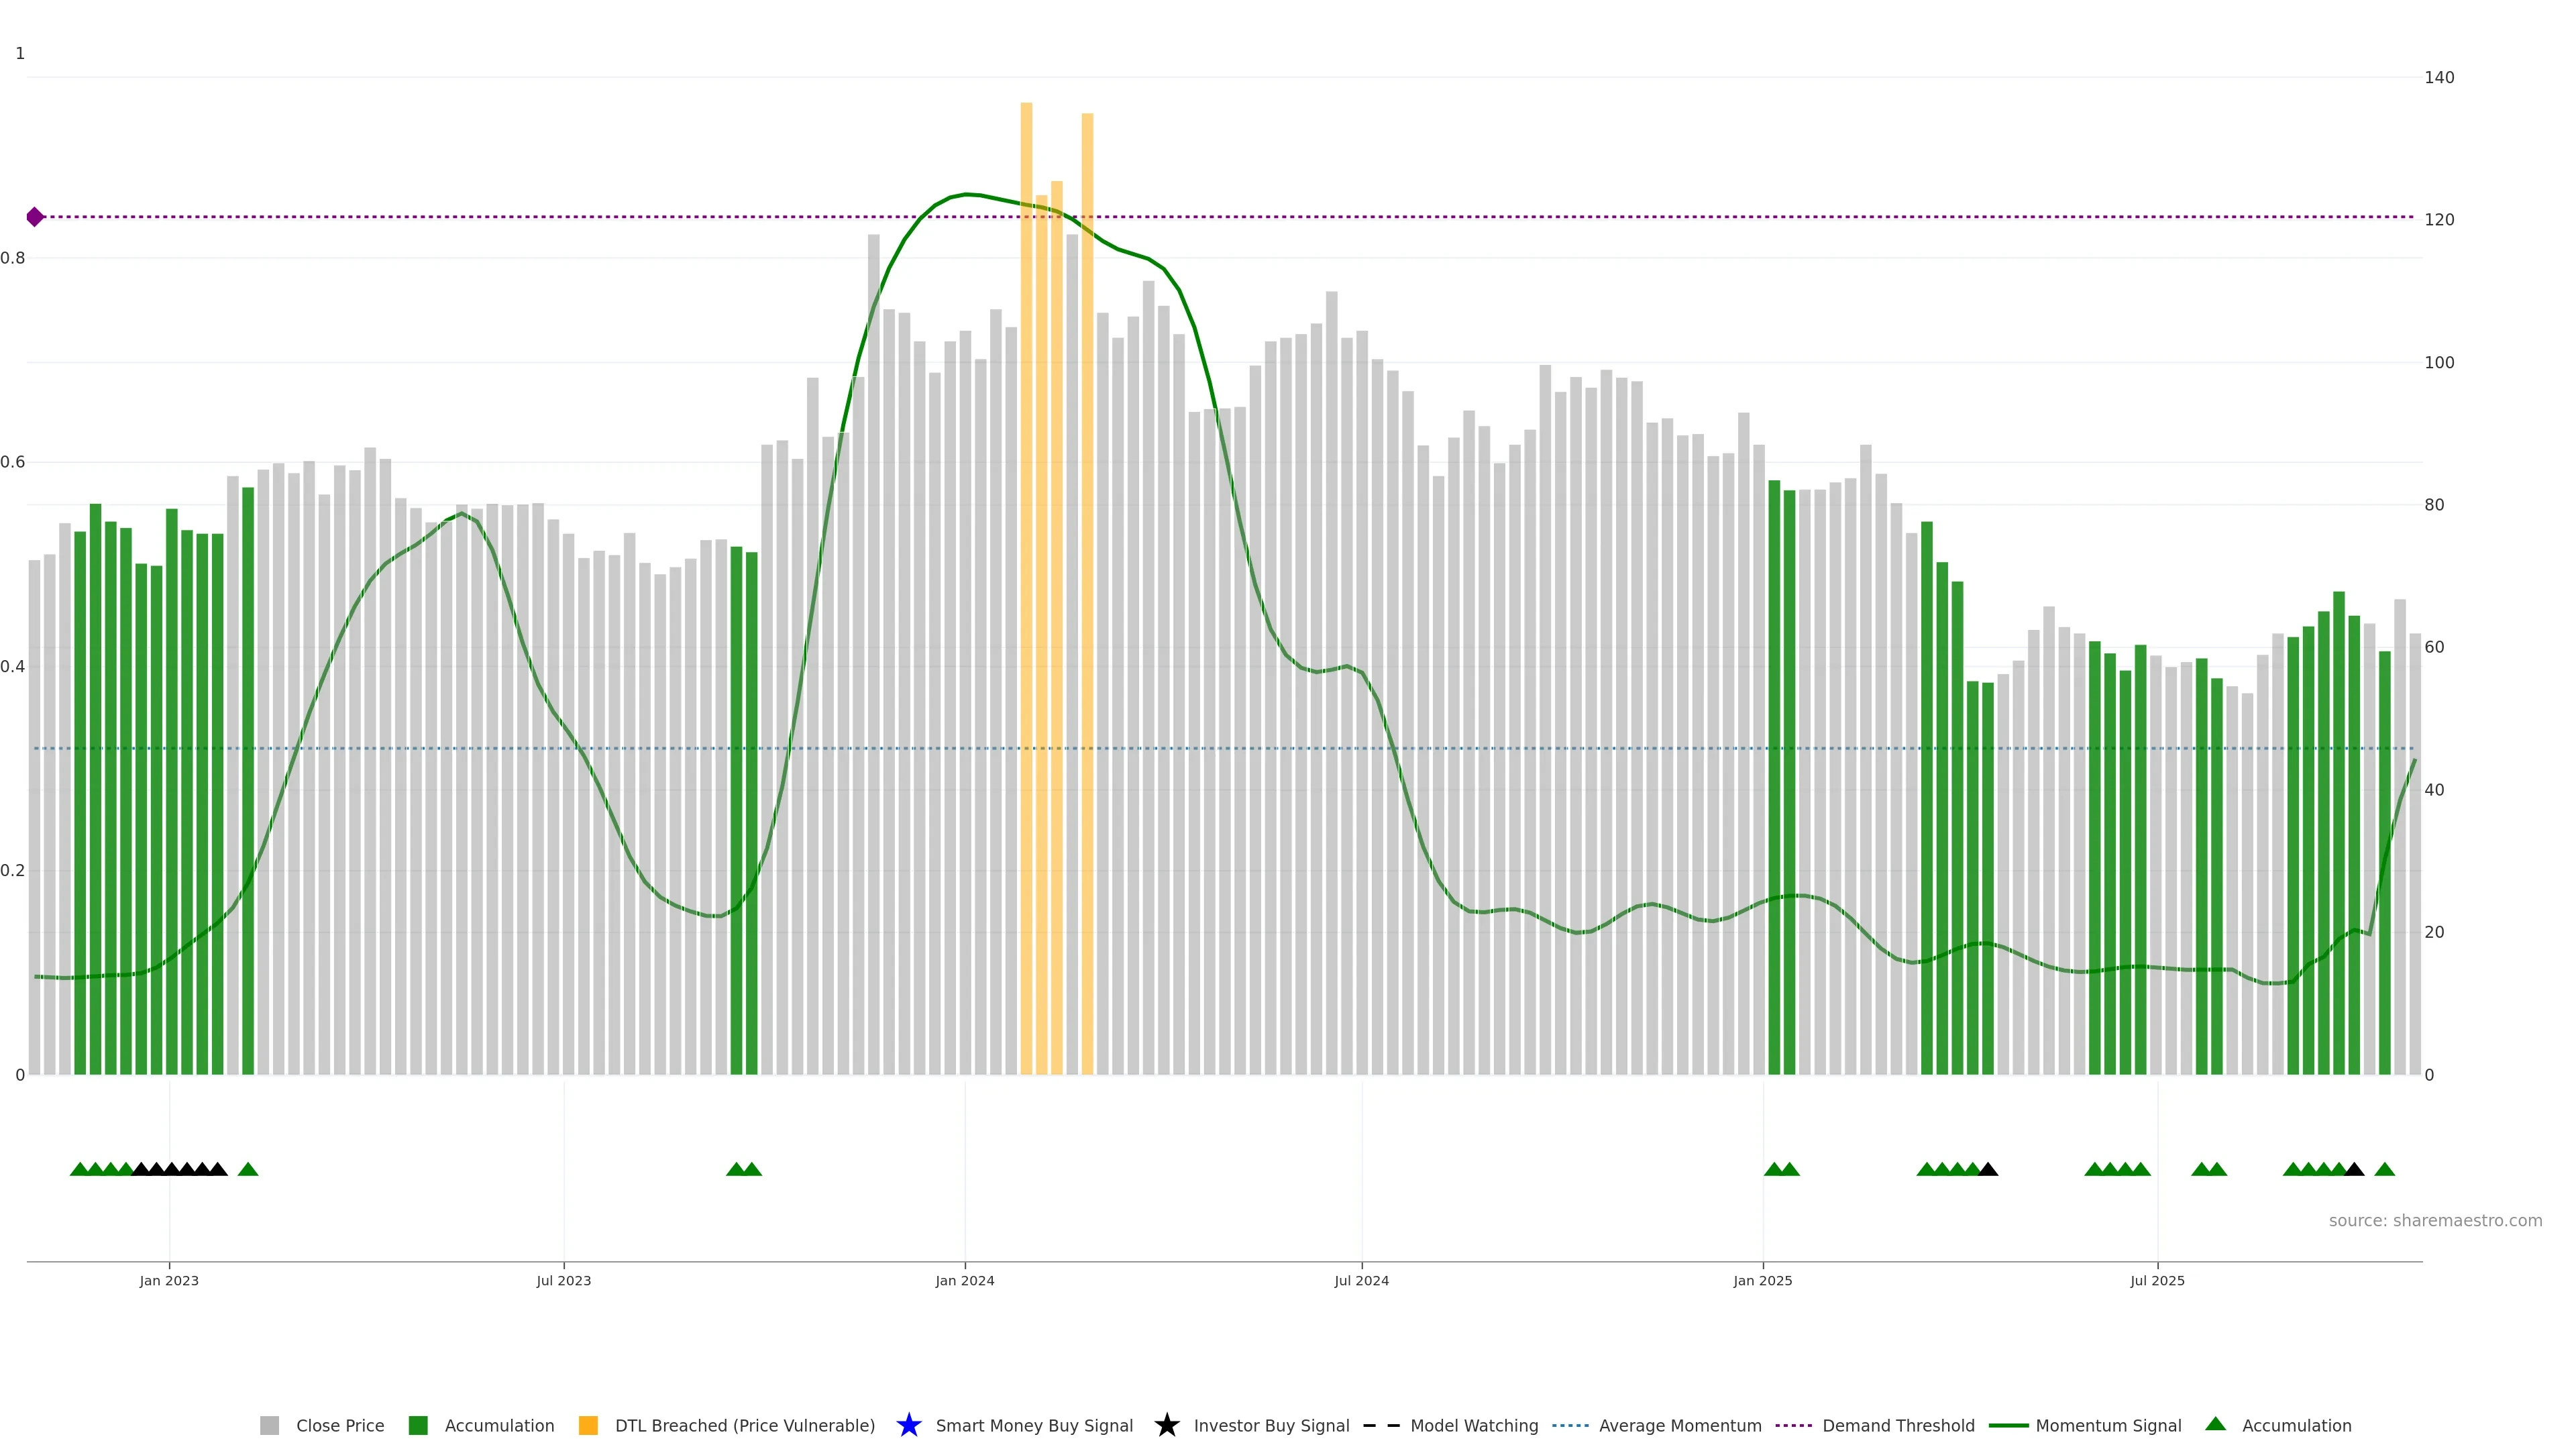Click the green Accumulation legend square
Image resolution: width=2576 pixels, height=1449 pixels.
click(x=418, y=1425)
